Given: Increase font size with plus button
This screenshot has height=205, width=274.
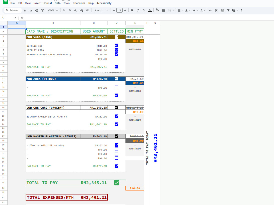Looking at the screenshot, I should pyautogui.click(x=125, y=10).
